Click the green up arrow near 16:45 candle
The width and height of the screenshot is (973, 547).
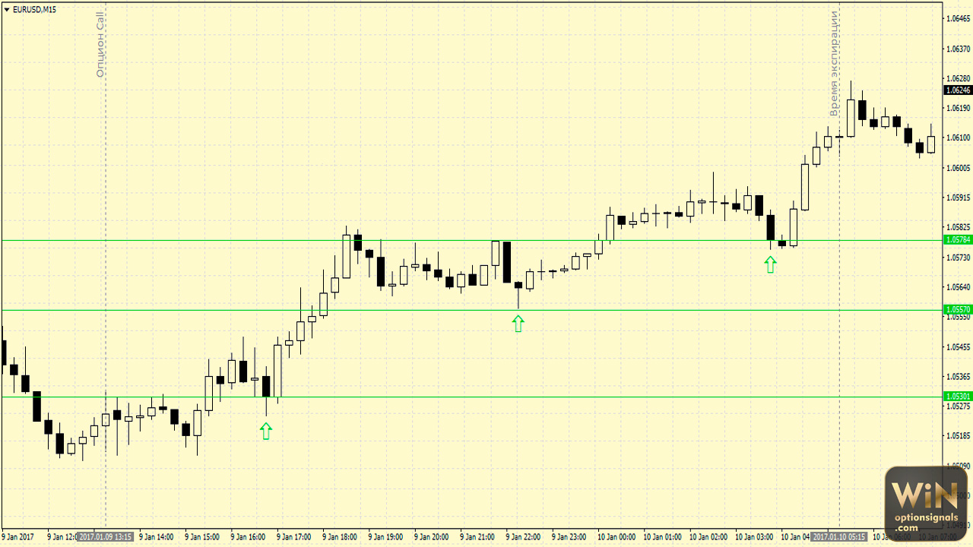click(265, 432)
